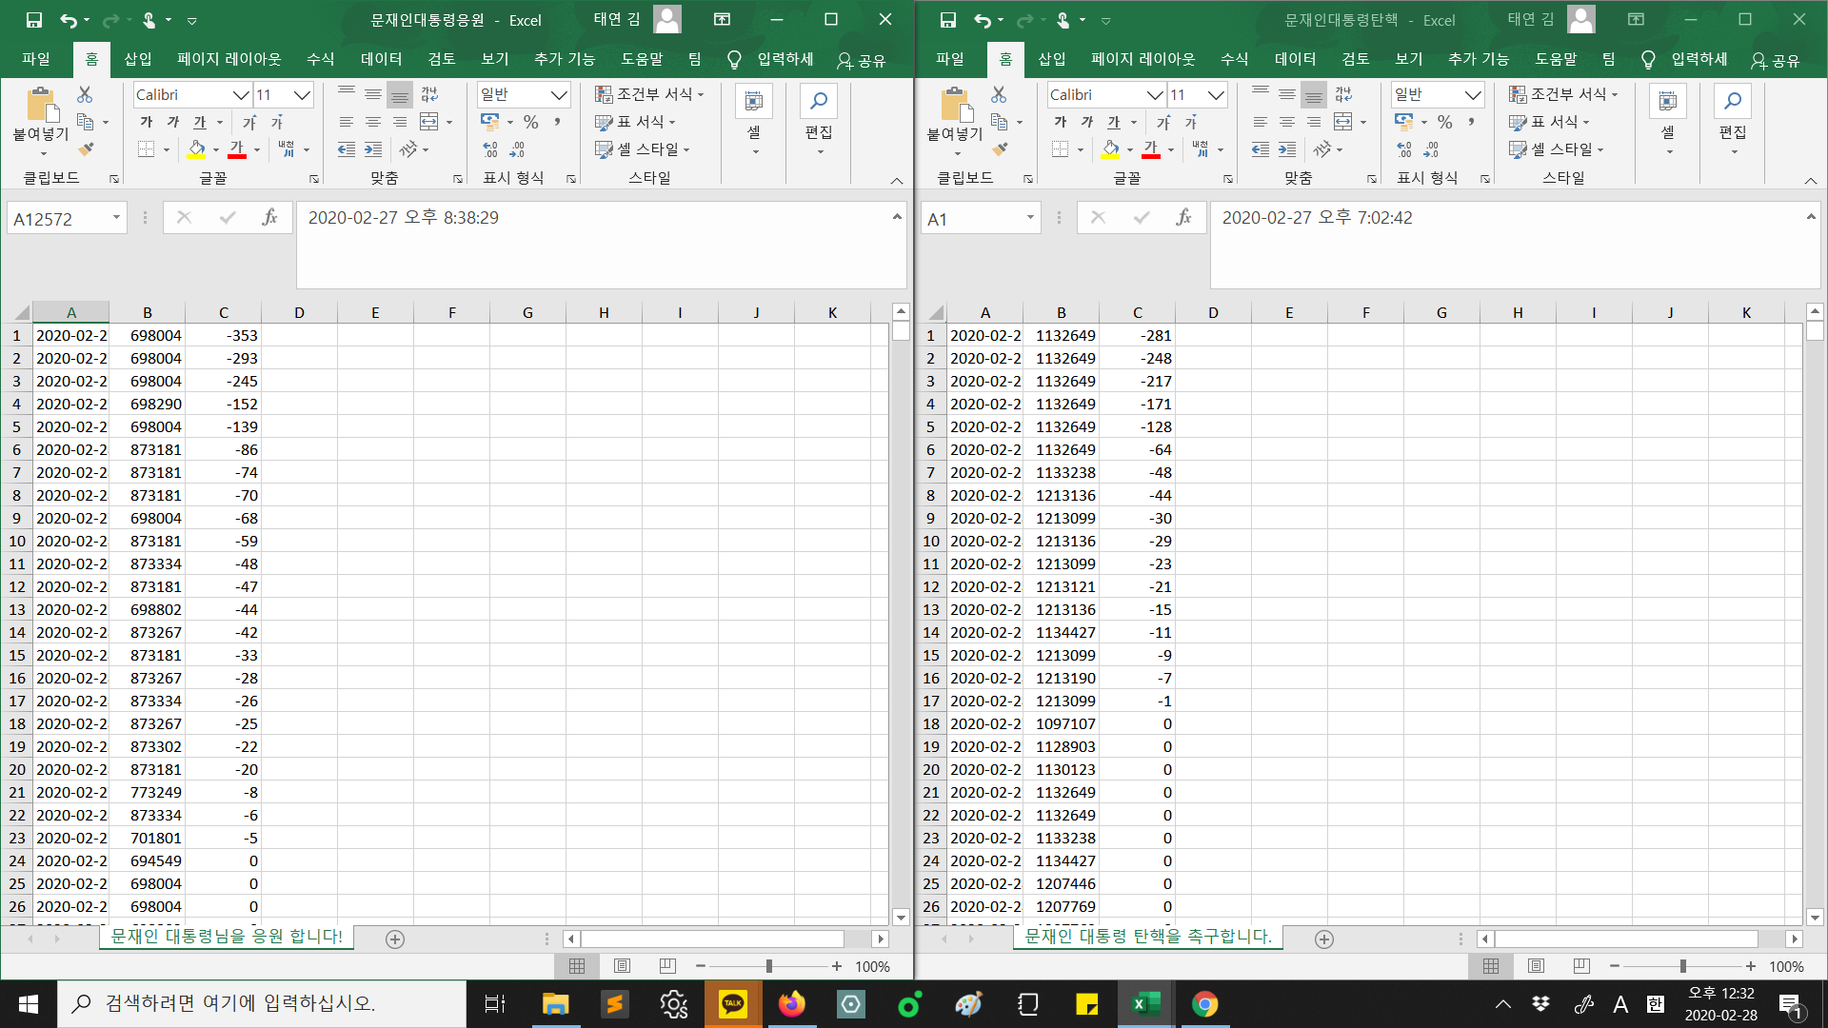This screenshot has height=1028, width=1828.
Task: Add new sheet with plus icon, left window
Action: pyautogui.click(x=395, y=939)
